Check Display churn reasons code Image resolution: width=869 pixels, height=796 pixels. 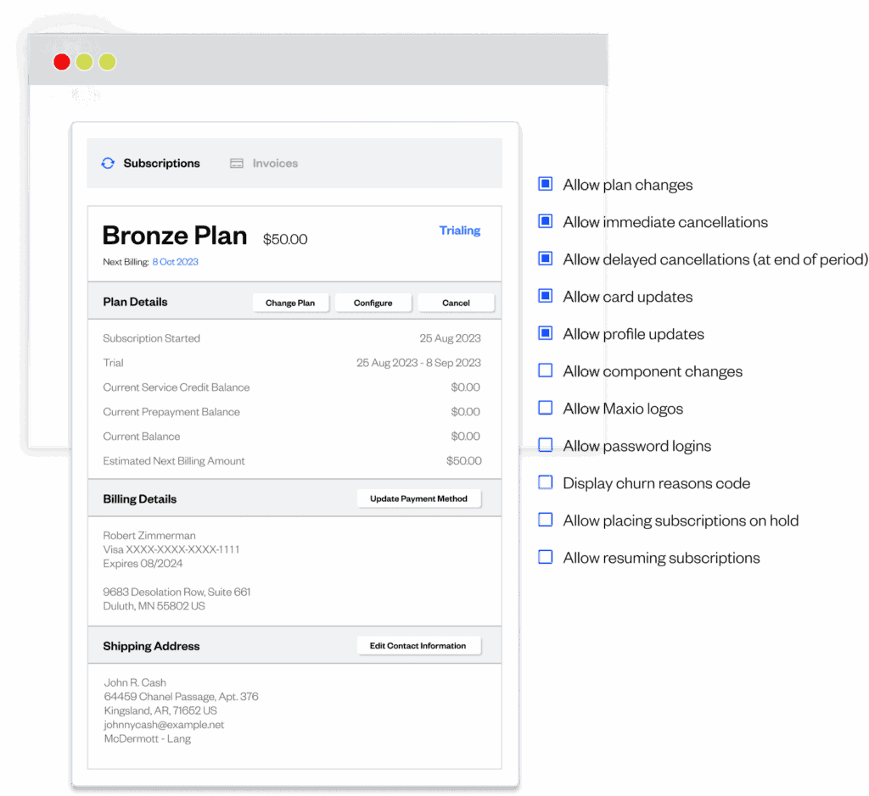[546, 482]
